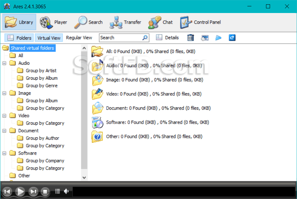Select Group by Album under Audio
The image size is (297, 199).
42,78
